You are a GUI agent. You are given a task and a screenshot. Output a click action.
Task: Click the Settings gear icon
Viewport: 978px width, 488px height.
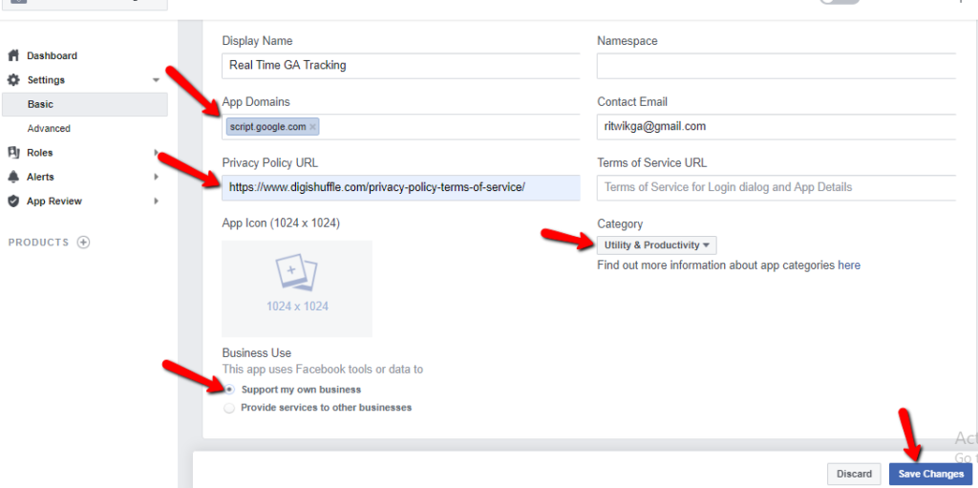[13, 80]
